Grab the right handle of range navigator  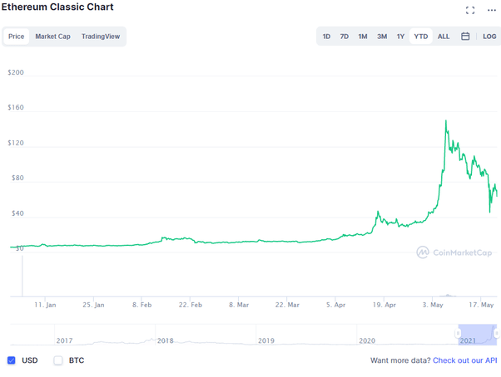click(497, 334)
